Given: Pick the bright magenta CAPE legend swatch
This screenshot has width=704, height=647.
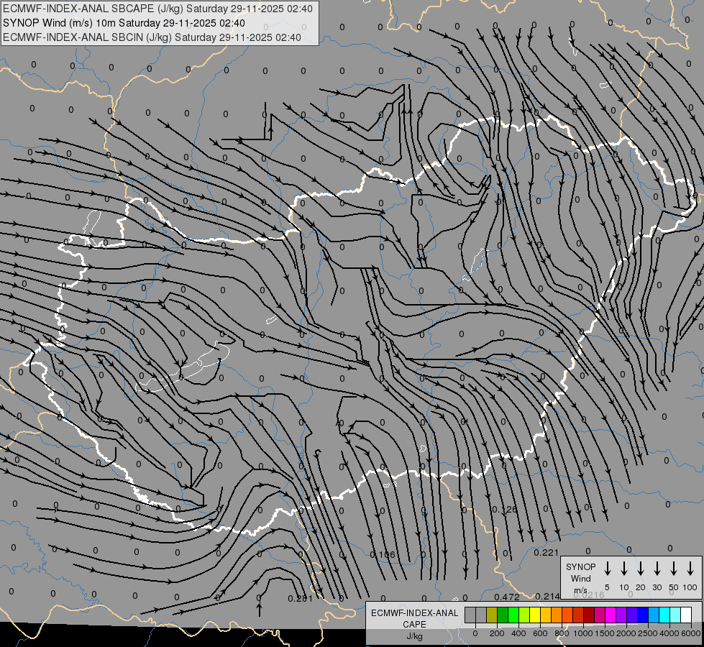Looking at the screenshot, I should 611,615.
